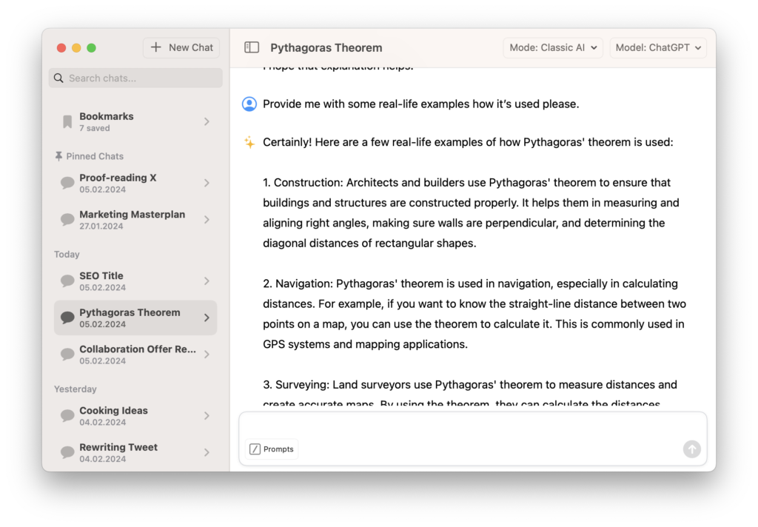
Task: Click the Search chats field
Action: tap(135, 78)
